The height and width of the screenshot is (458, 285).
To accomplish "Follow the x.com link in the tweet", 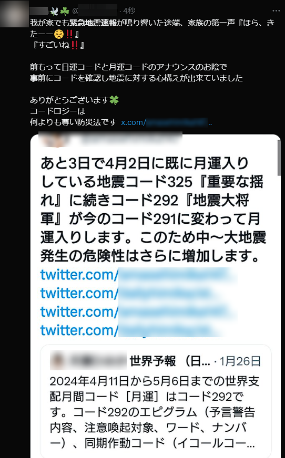I will click(166, 122).
